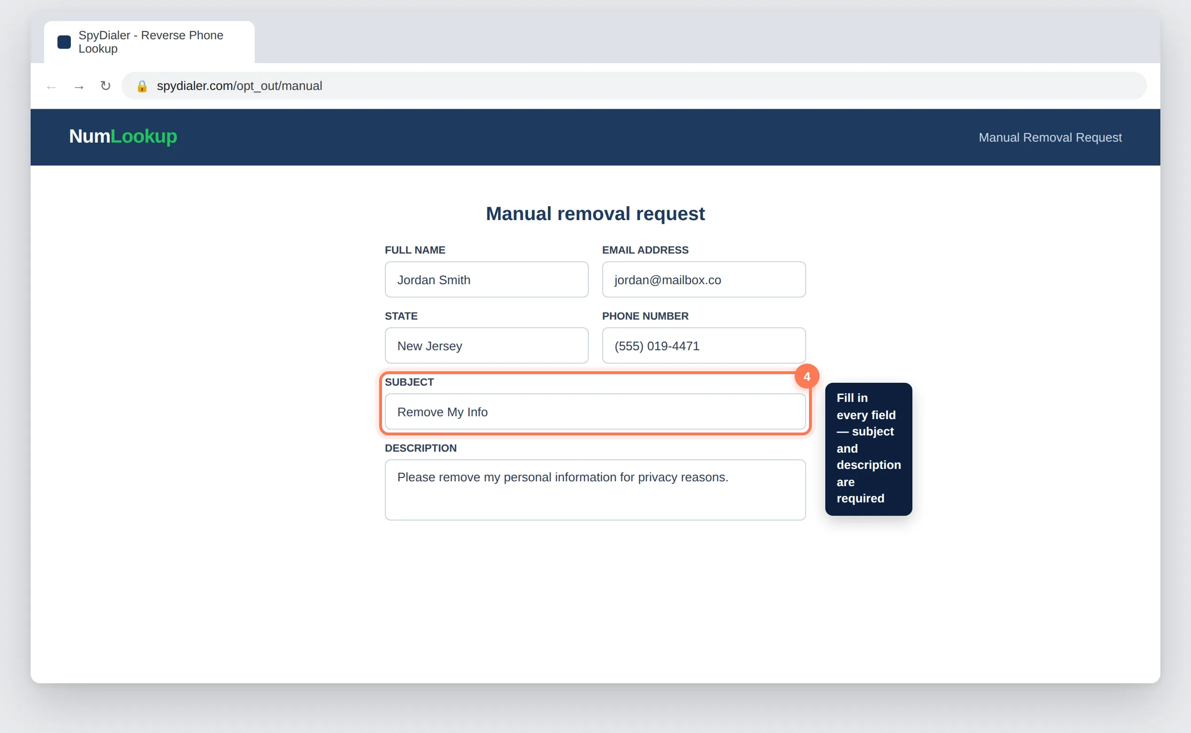Open Manual Removal Request header link
This screenshot has height=733, width=1191.
pyautogui.click(x=1050, y=137)
